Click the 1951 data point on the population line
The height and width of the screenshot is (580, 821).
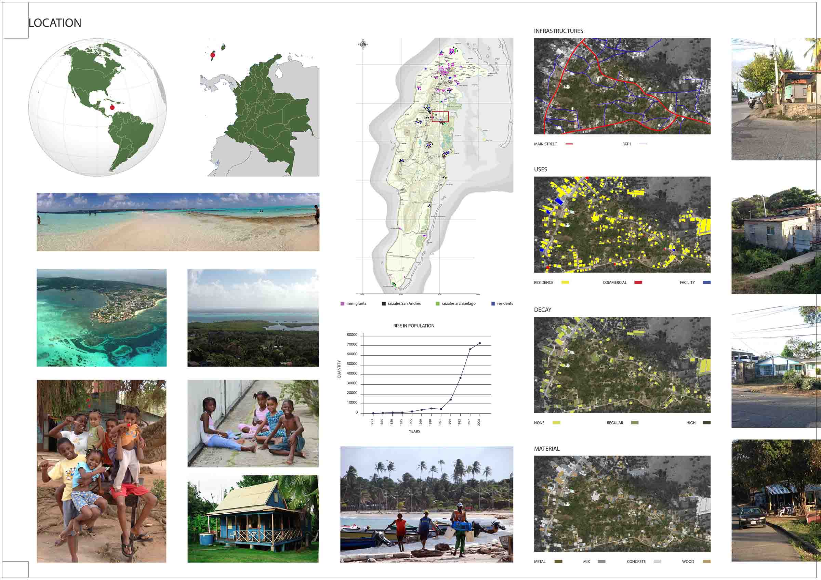441,409
